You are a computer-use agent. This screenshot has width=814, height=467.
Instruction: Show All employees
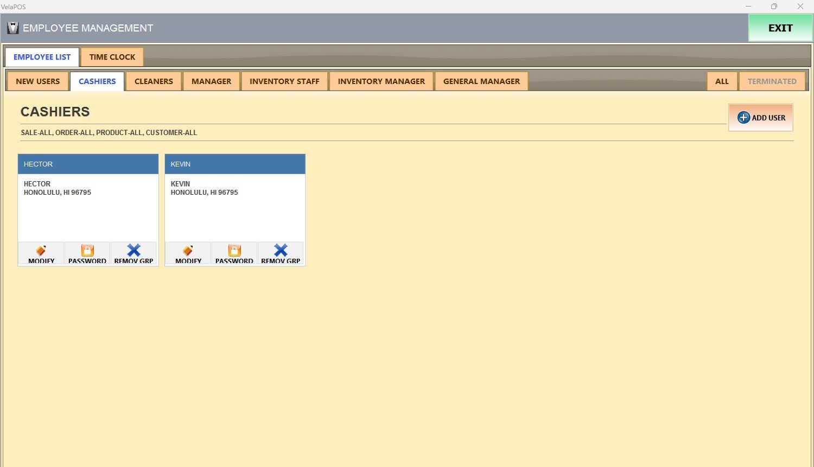[722, 81]
